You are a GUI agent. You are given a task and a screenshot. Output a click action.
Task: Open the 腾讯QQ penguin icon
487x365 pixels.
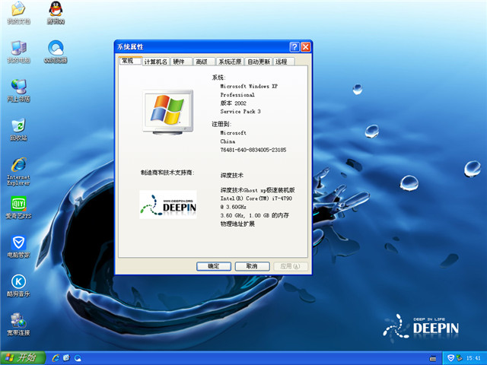pos(56,10)
